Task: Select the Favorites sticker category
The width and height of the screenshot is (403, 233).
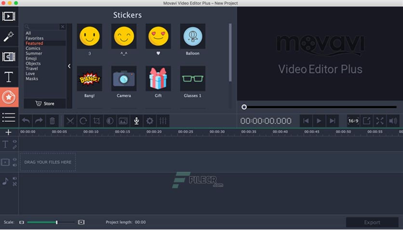Action: click(34, 38)
